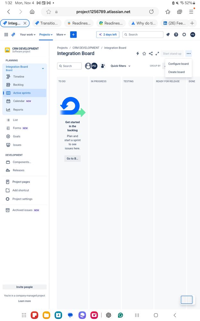Click the CRM DEVELOPMENT project avatar
Screen dimensions: 200x321
point(7,50)
